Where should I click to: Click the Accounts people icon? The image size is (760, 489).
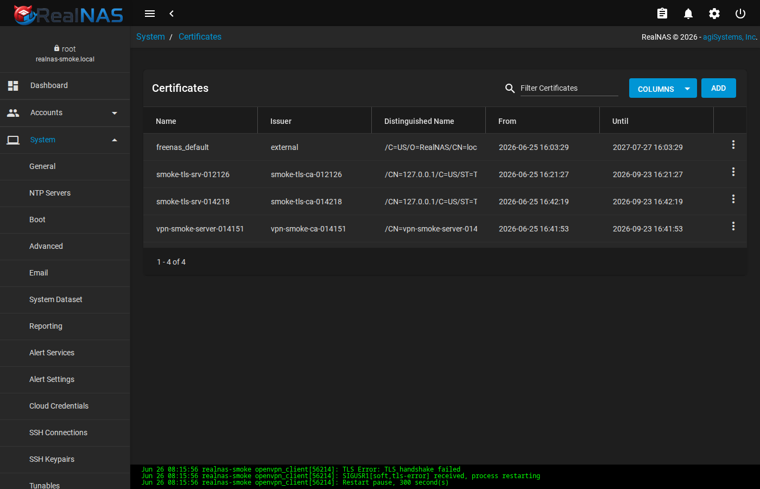tap(13, 112)
